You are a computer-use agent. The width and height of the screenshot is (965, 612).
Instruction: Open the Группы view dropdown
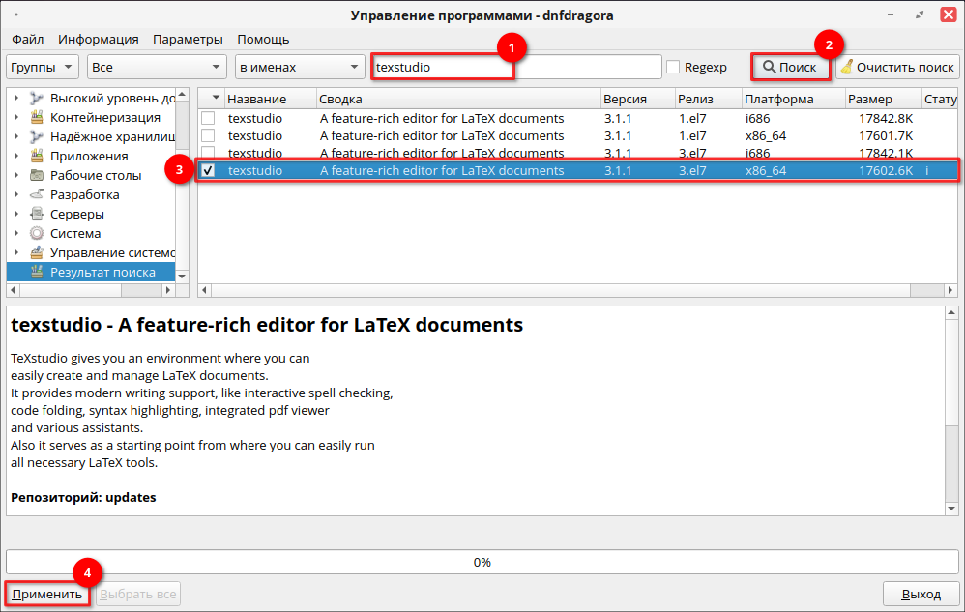pos(43,67)
